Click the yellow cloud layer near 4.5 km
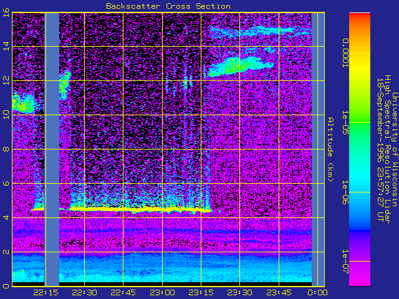399x299 pixels. (140, 209)
